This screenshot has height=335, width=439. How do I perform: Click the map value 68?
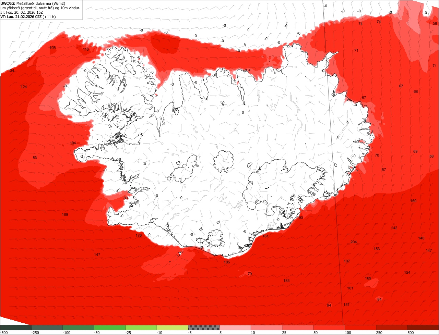tap(416, 91)
